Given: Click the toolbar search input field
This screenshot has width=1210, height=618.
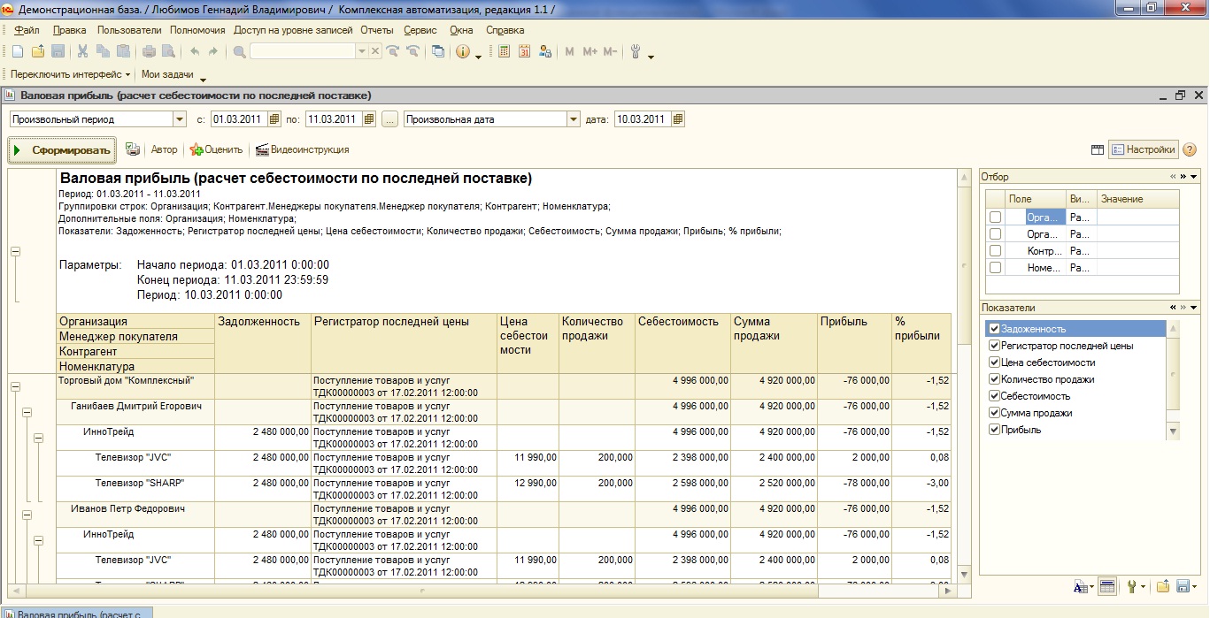Looking at the screenshot, I should (x=302, y=52).
